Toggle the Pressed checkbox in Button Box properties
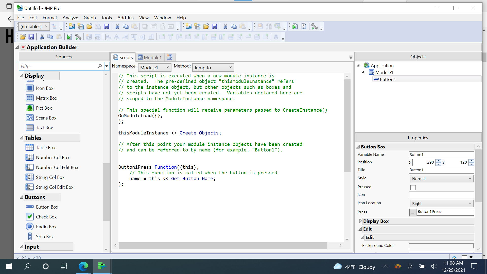Image resolution: width=487 pixels, height=274 pixels. pyautogui.click(x=413, y=187)
